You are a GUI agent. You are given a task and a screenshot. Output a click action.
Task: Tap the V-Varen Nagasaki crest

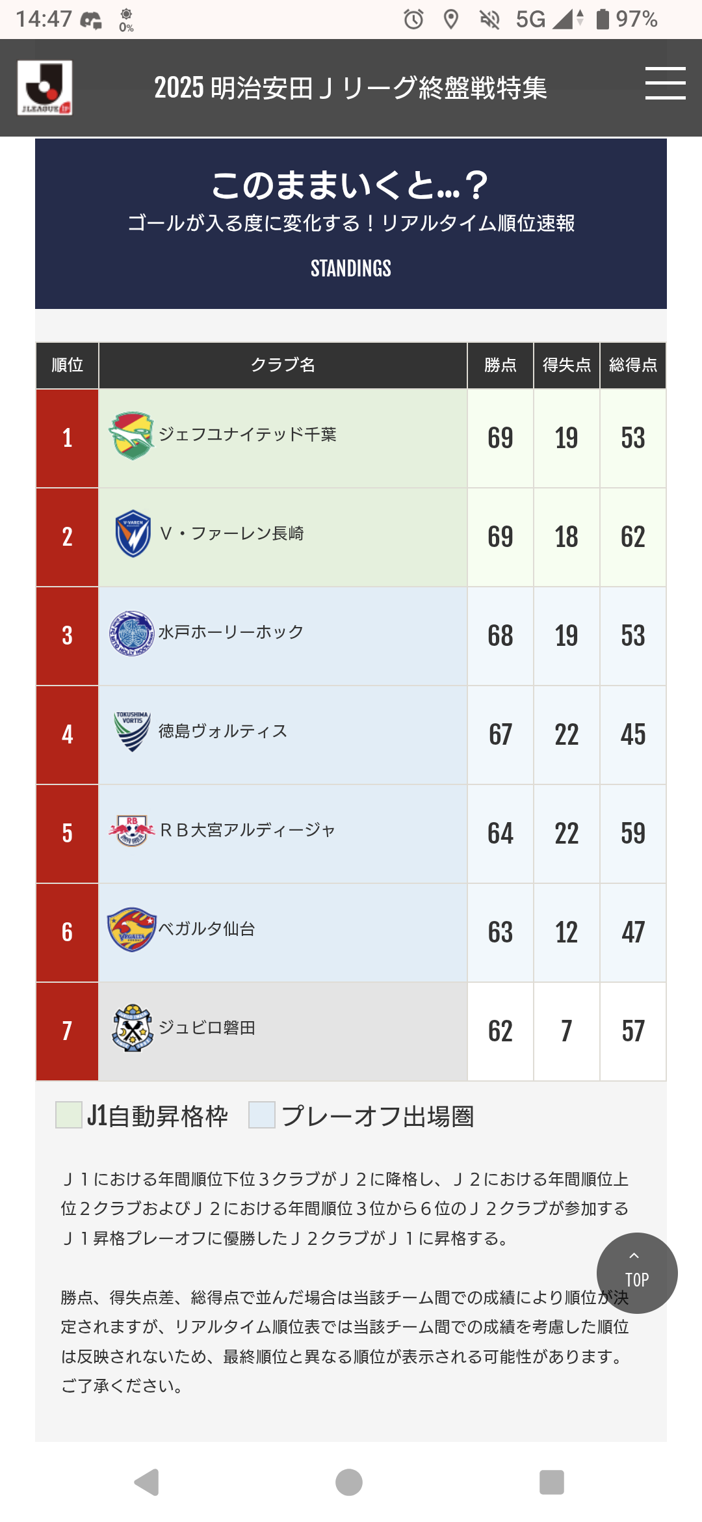[x=133, y=534]
